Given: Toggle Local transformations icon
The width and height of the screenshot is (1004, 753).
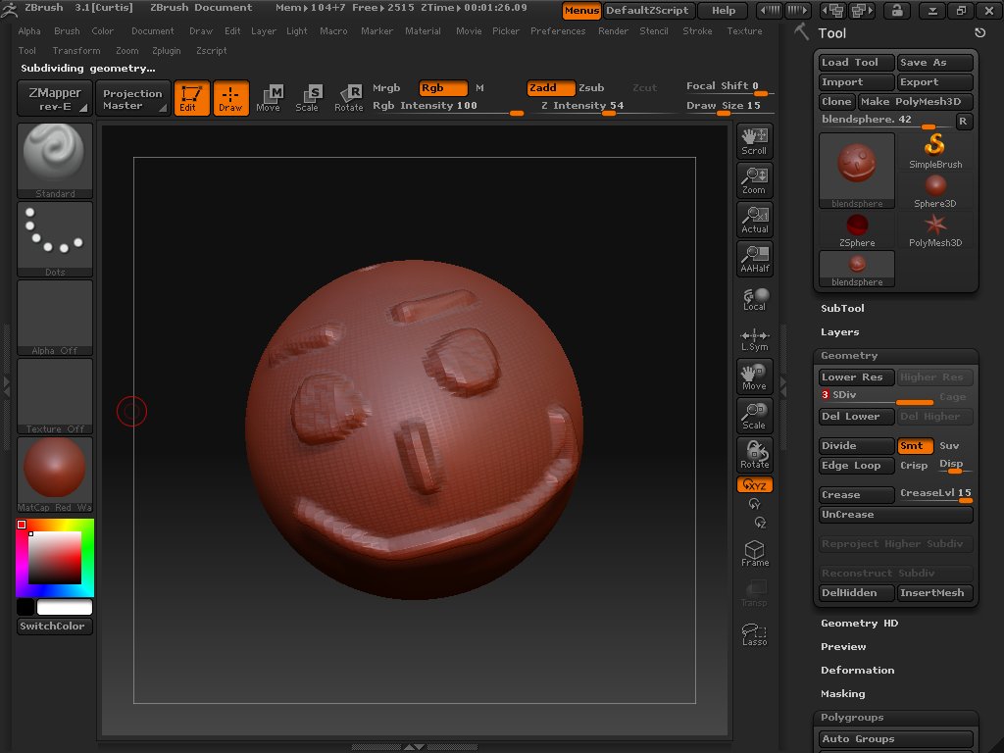Looking at the screenshot, I should pyautogui.click(x=754, y=298).
